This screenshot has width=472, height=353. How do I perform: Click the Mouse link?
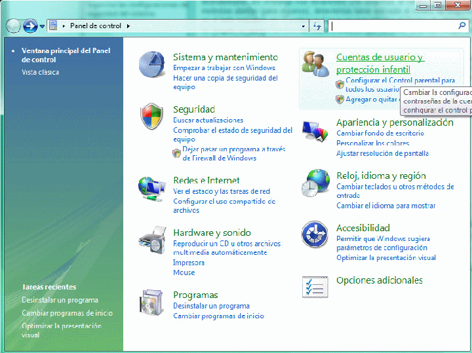click(x=184, y=272)
